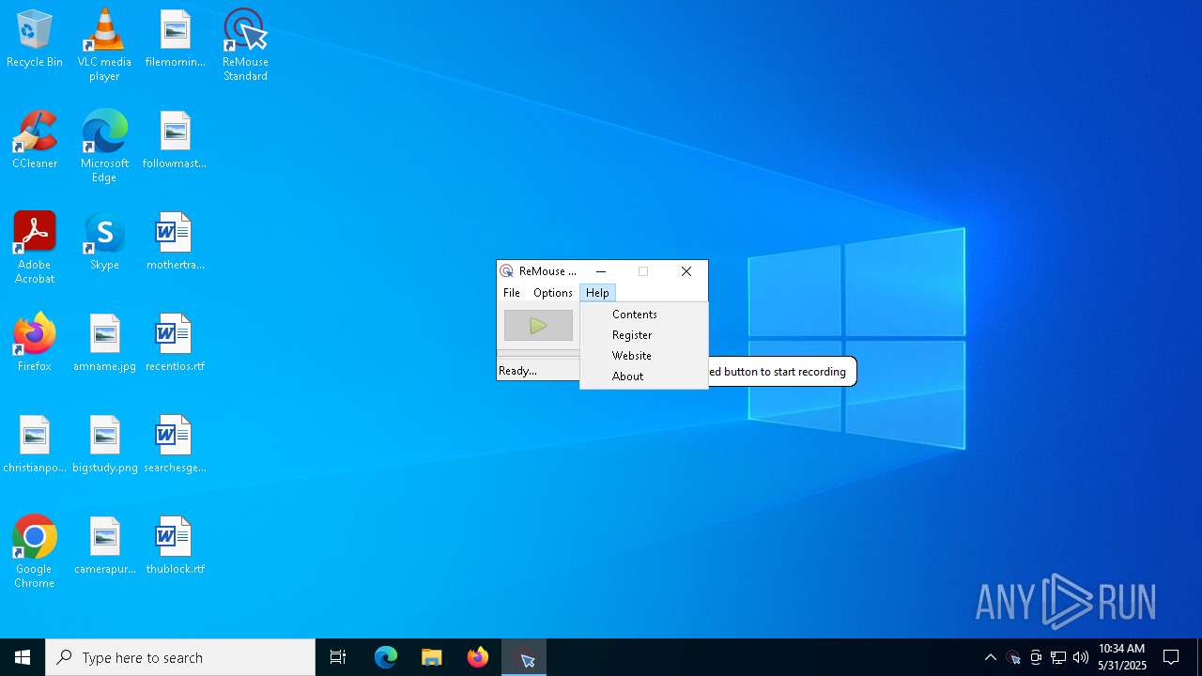Select the filemornin... image file icon
Image resolution: width=1202 pixels, height=676 pixels.
tap(176, 39)
